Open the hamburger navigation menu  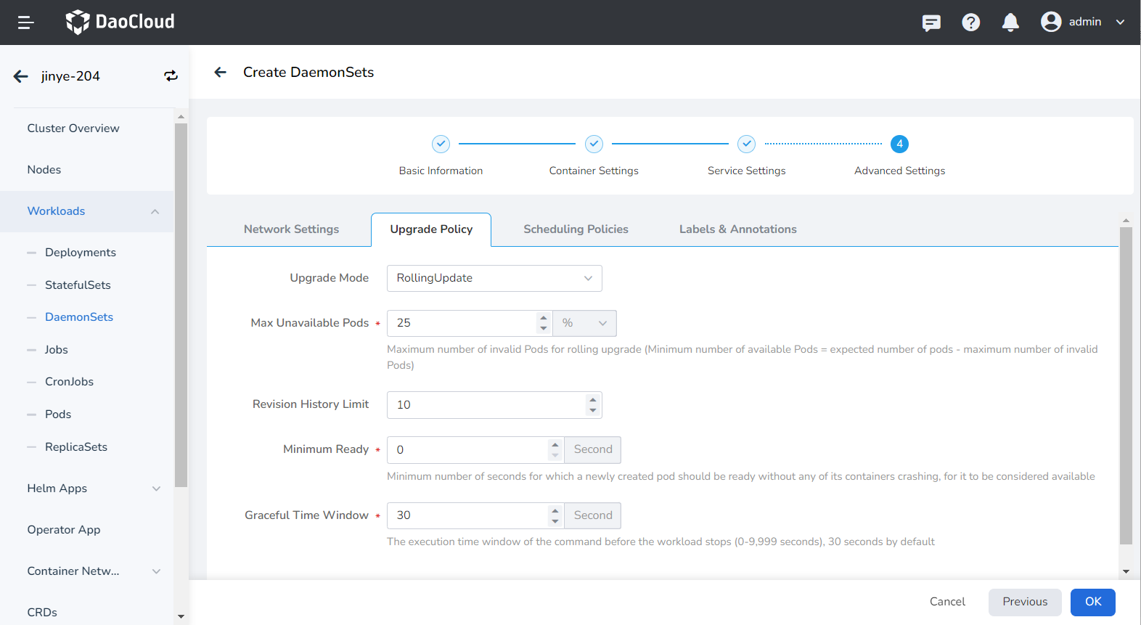click(26, 23)
